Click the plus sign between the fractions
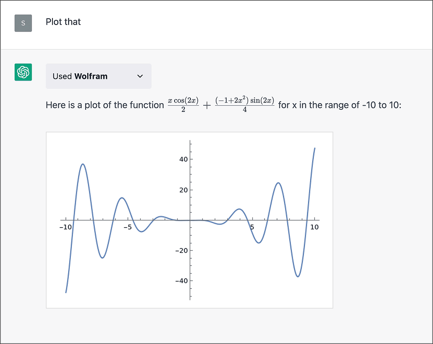The image size is (433, 344). [x=207, y=105]
